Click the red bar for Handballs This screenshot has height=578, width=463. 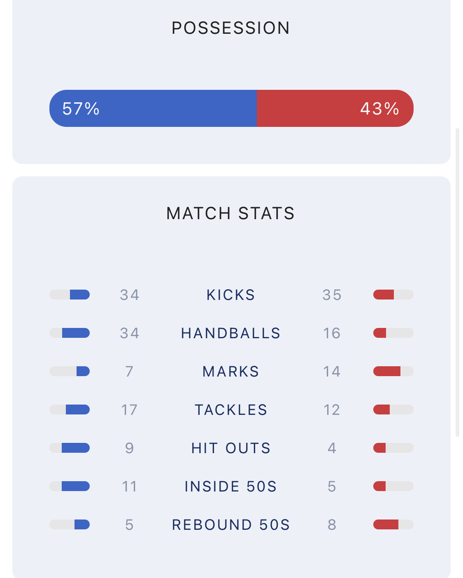click(380, 333)
